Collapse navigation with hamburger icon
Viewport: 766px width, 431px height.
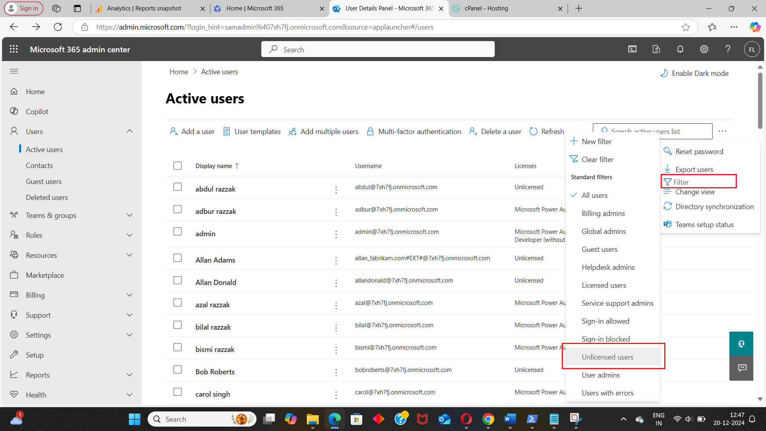point(14,71)
